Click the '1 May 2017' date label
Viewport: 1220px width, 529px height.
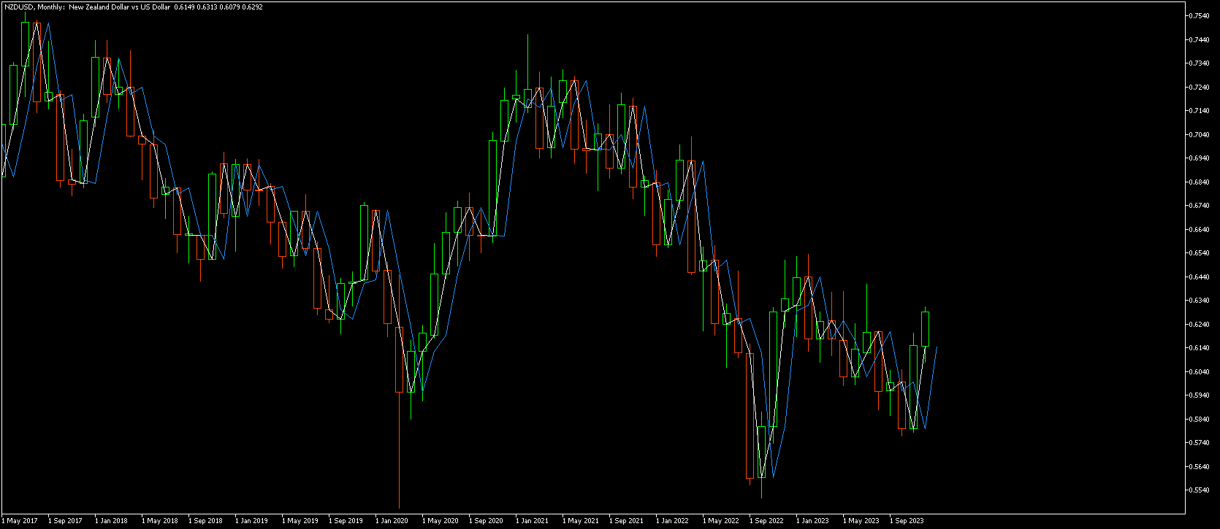(20, 521)
